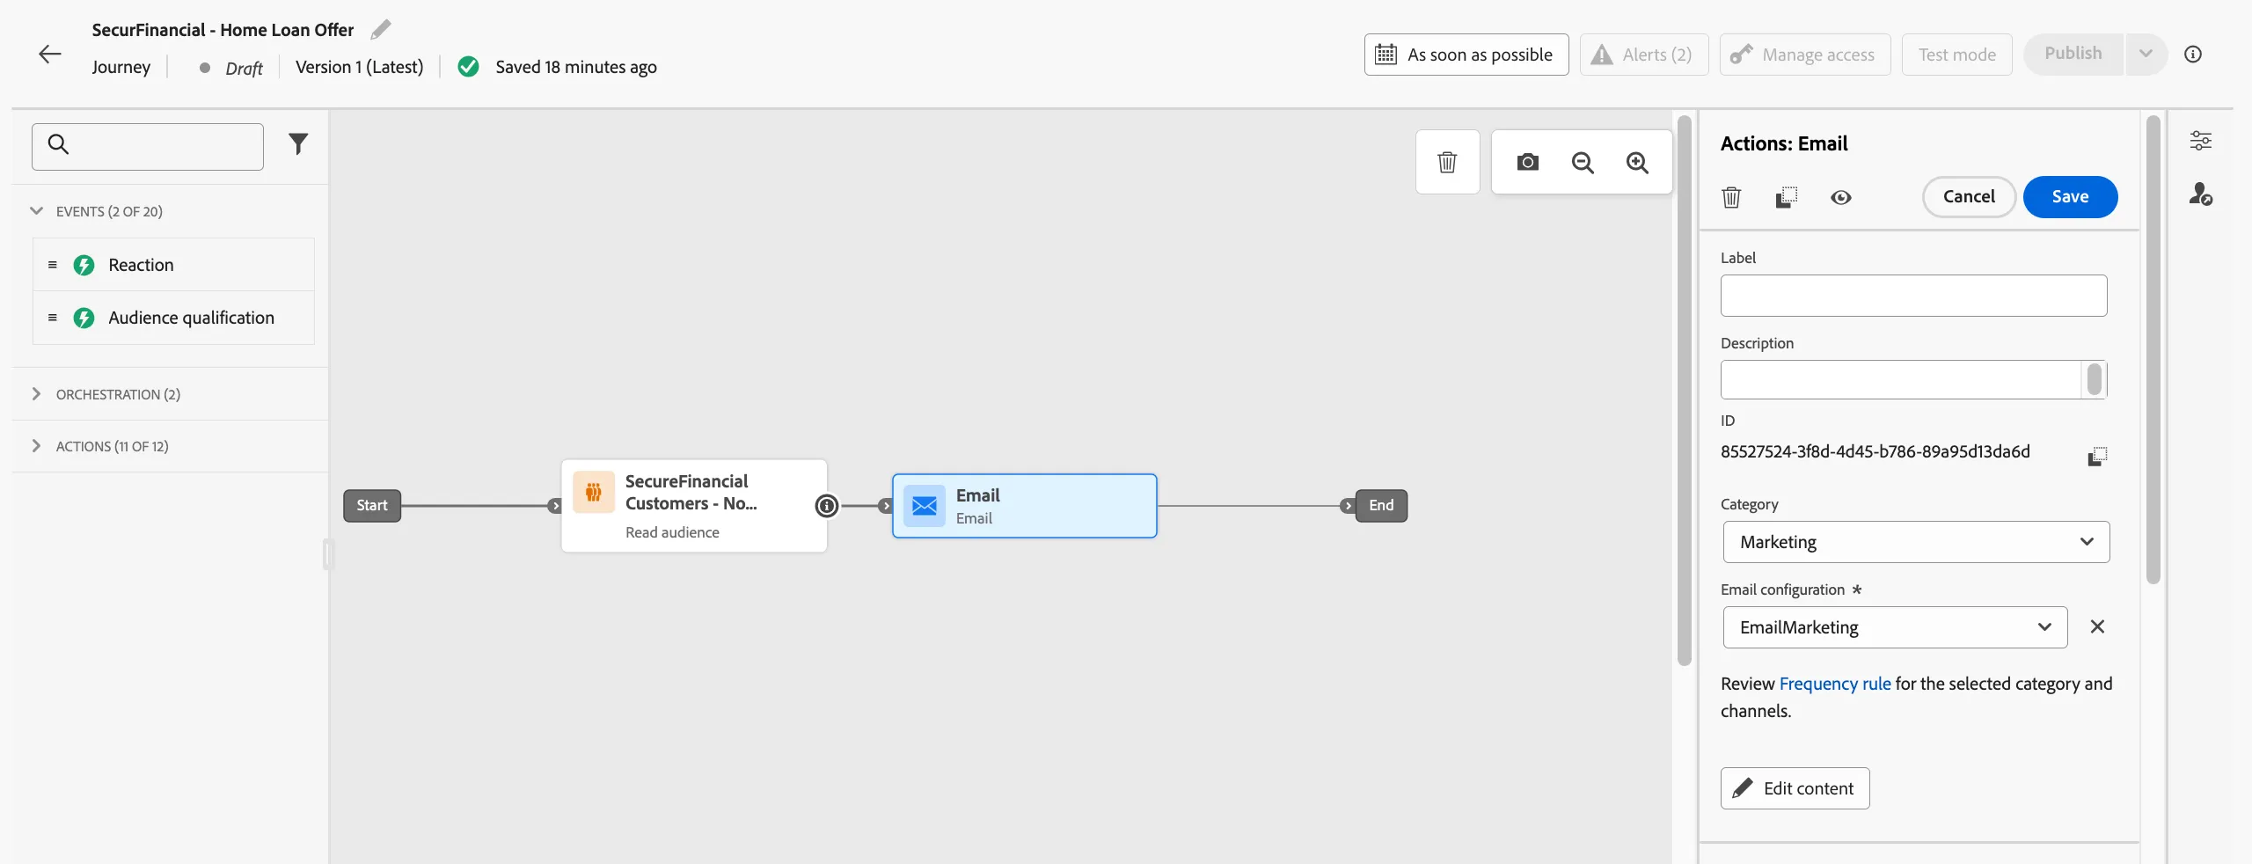Image resolution: width=2252 pixels, height=864 pixels.
Task: Edit journey name with the pencil icon
Action: tap(381, 30)
